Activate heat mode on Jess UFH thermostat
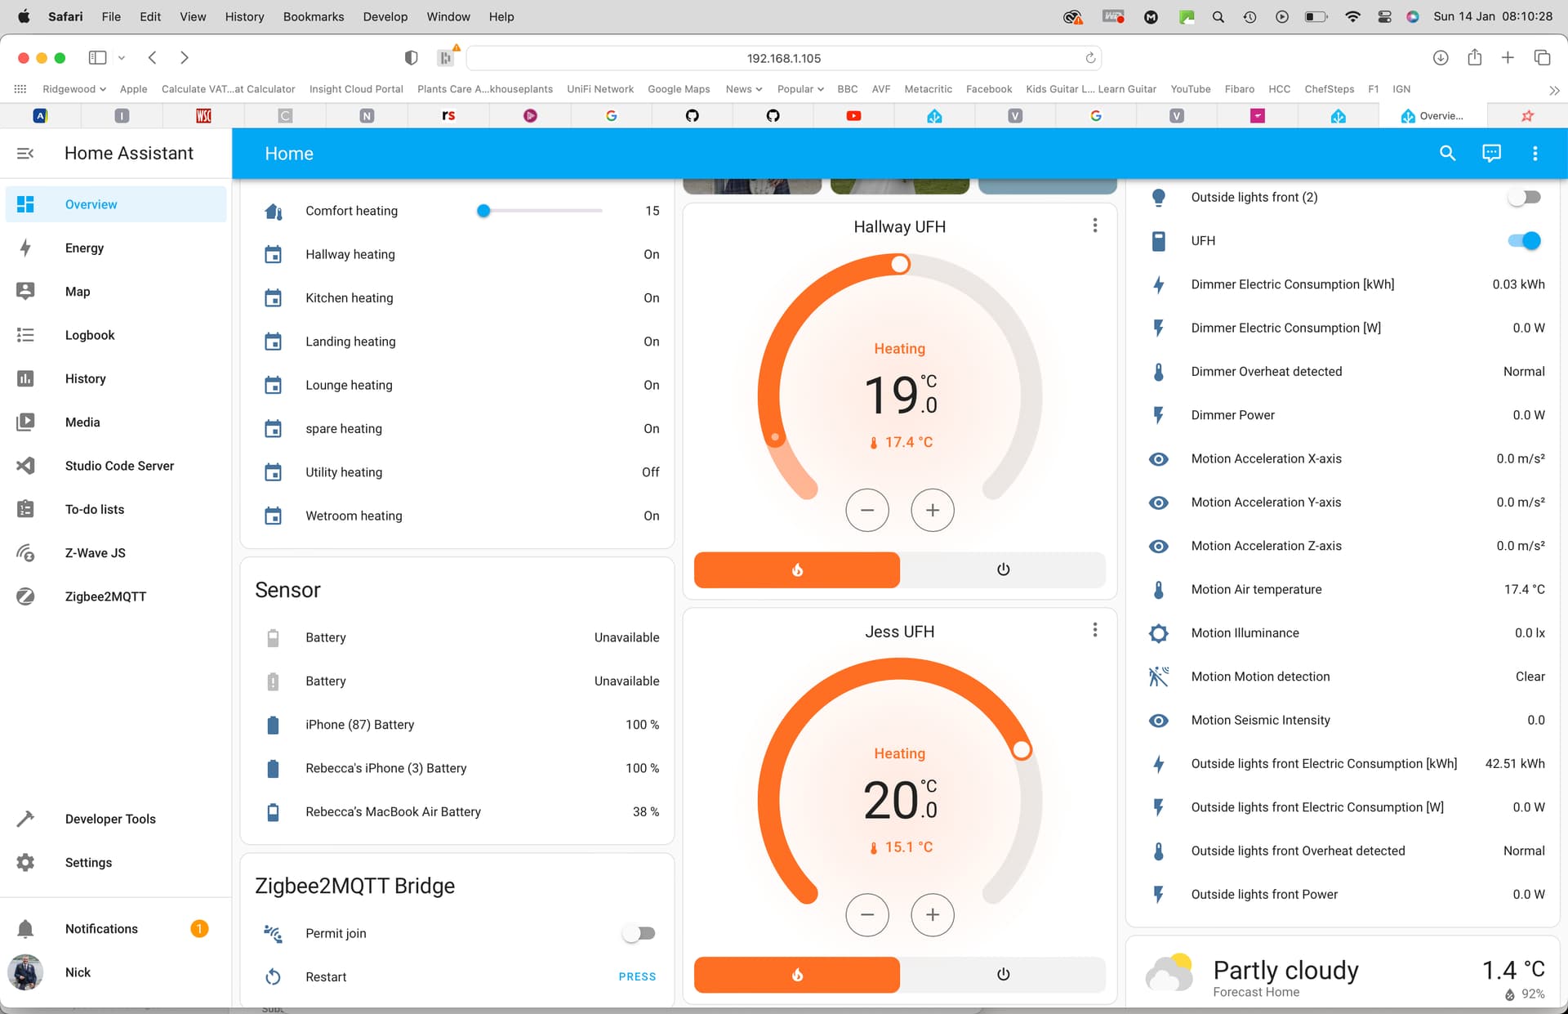The image size is (1568, 1014). 796,974
